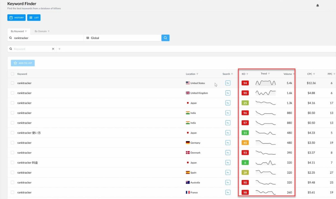Run the keyword search with magnifier button
Image resolution: width=336 pixels, height=199 pixels.
pos(165,38)
